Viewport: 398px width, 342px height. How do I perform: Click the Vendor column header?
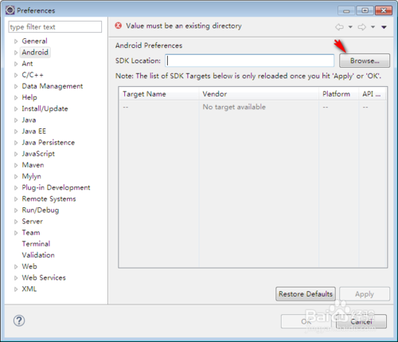point(259,94)
